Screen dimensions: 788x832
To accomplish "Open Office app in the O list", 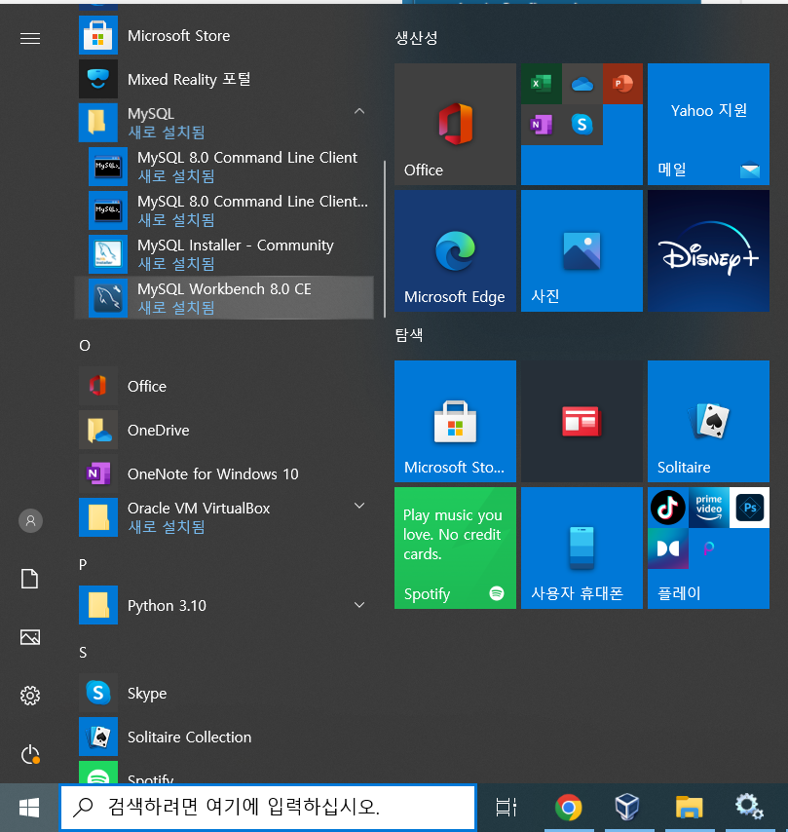I will coord(226,386).
